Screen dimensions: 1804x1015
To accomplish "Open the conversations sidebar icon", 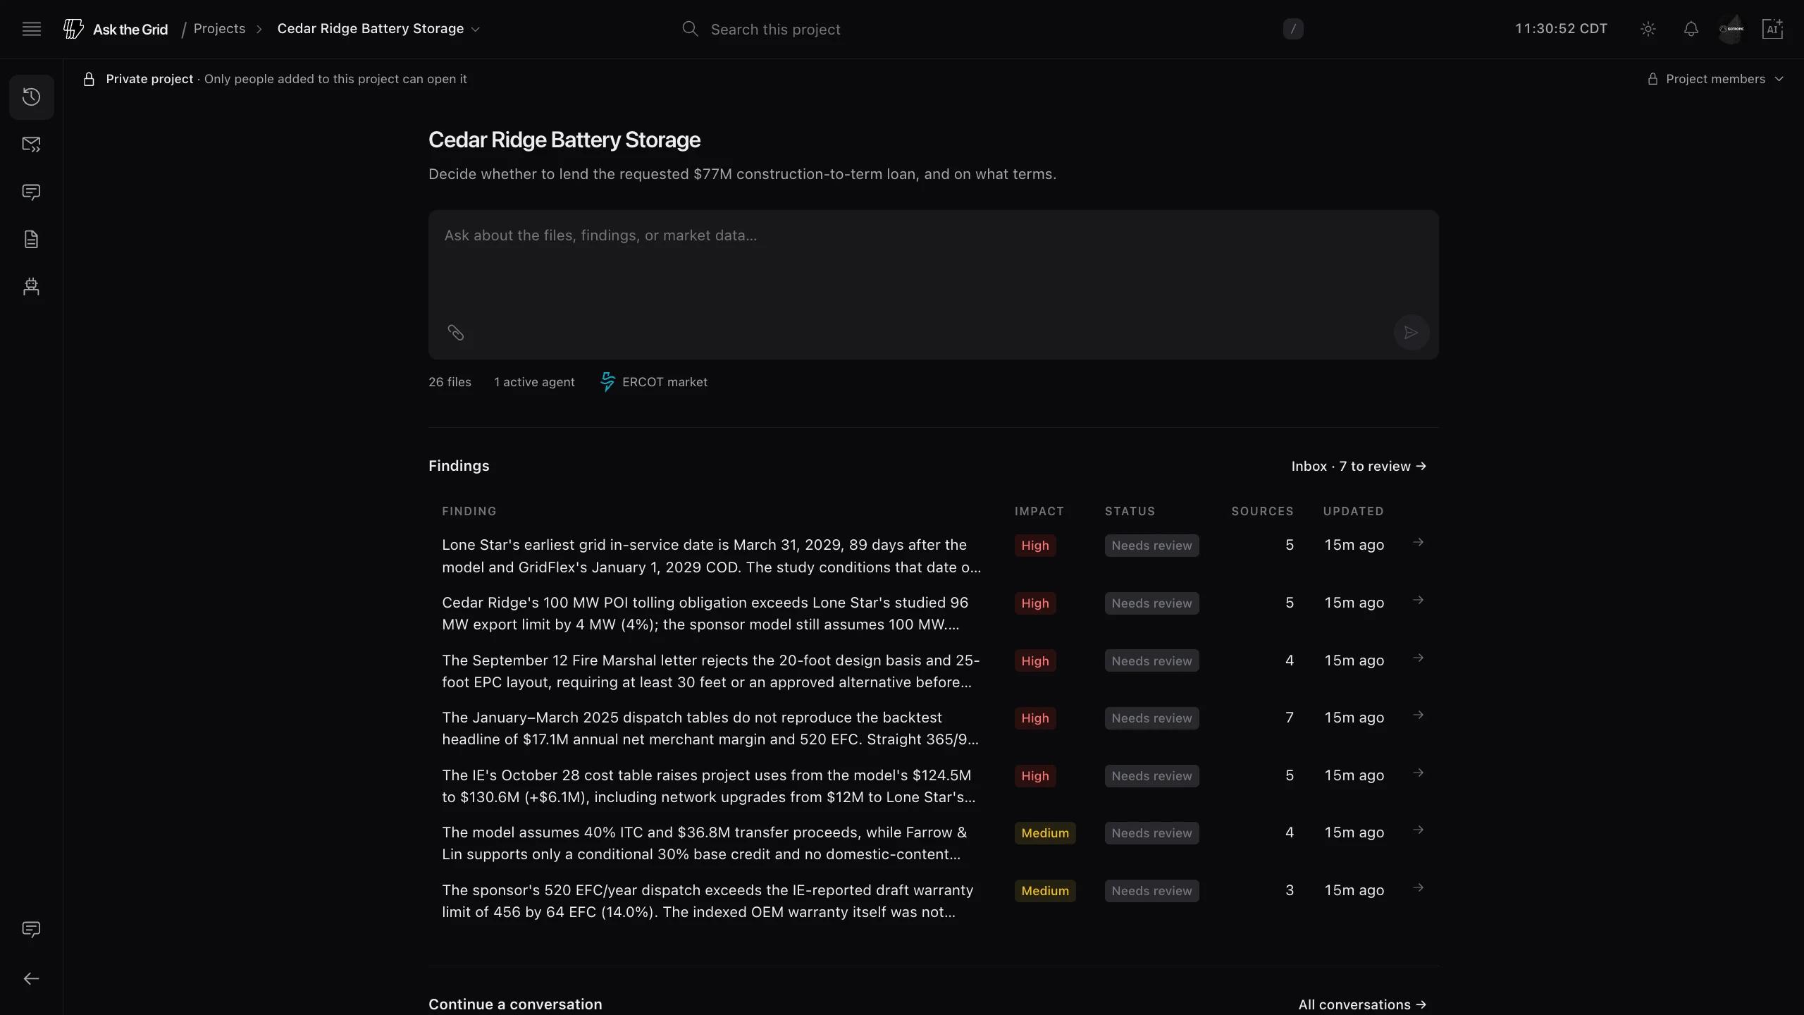I will point(32,192).
